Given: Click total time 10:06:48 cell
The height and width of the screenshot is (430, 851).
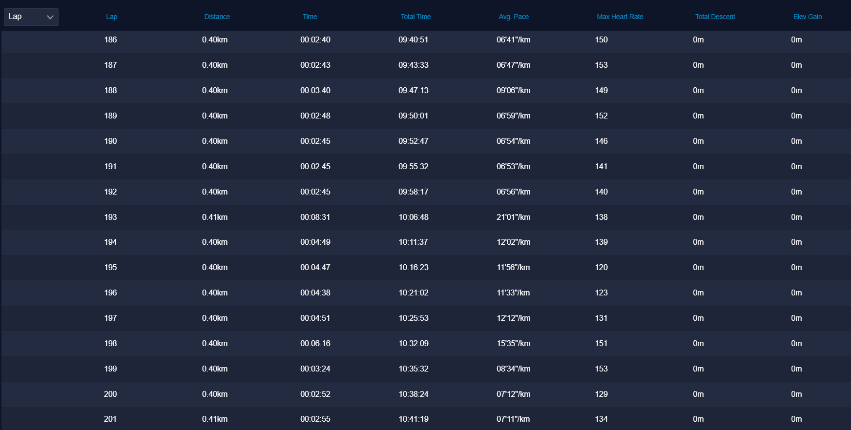Looking at the screenshot, I should [413, 217].
